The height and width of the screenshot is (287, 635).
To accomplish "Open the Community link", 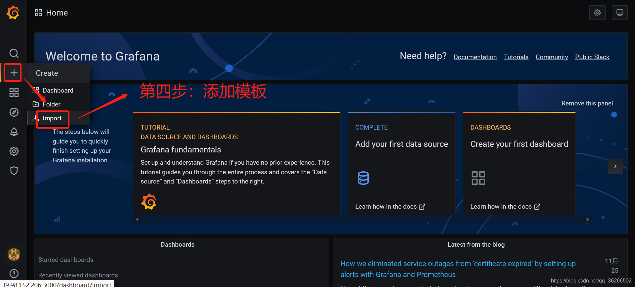I will point(552,57).
